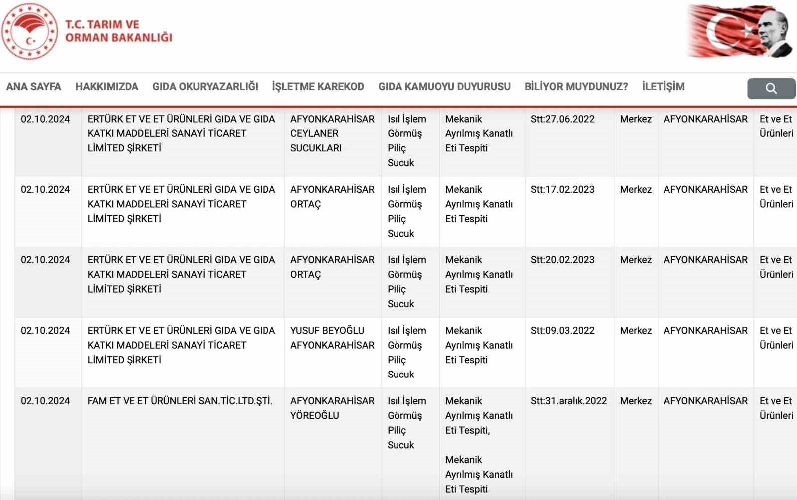Go to HAKKIMIZDA page
This screenshot has width=797, height=500.
pos(107,87)
